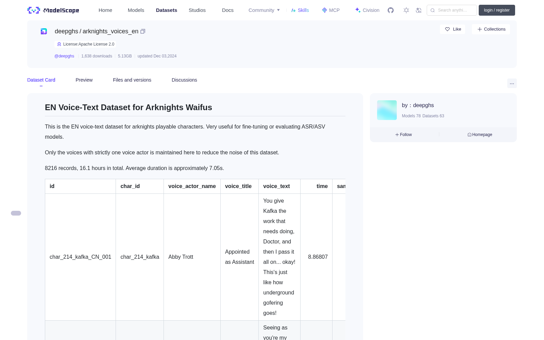544x340 pixels.
Task: Open the MCP navigation item
Action: (331, 10)
